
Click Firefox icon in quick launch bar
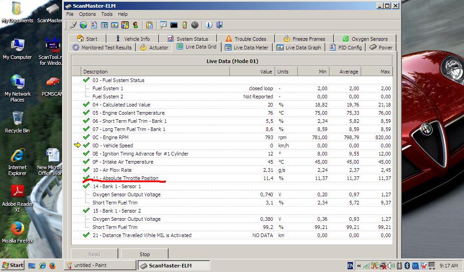click(x=53, y=266)
